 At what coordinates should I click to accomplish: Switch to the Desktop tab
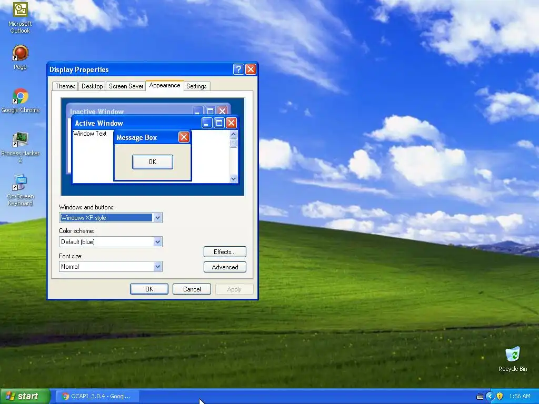point(92,86)
